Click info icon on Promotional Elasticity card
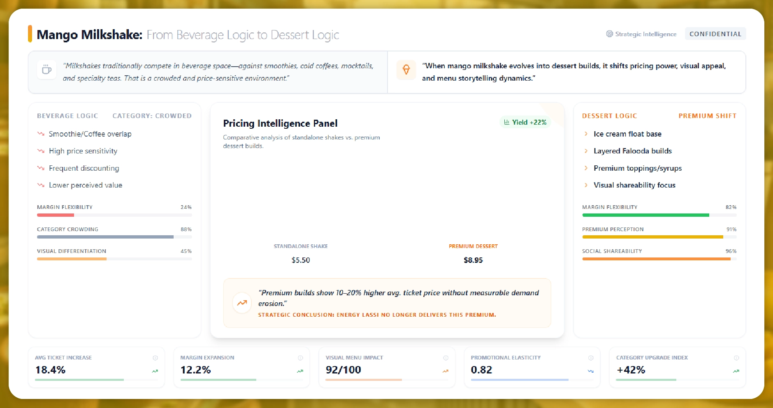 point(591,358)
